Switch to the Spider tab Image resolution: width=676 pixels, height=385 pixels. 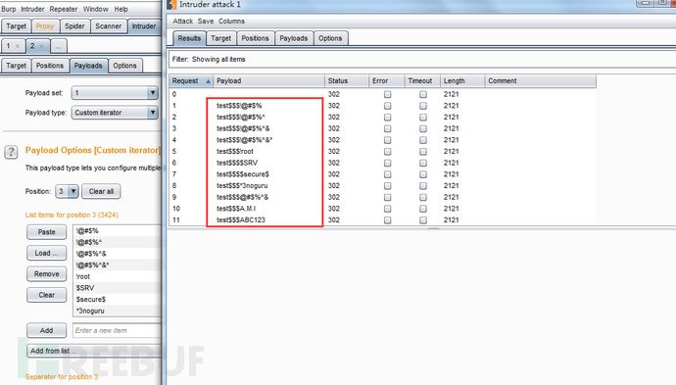(74, 26)
